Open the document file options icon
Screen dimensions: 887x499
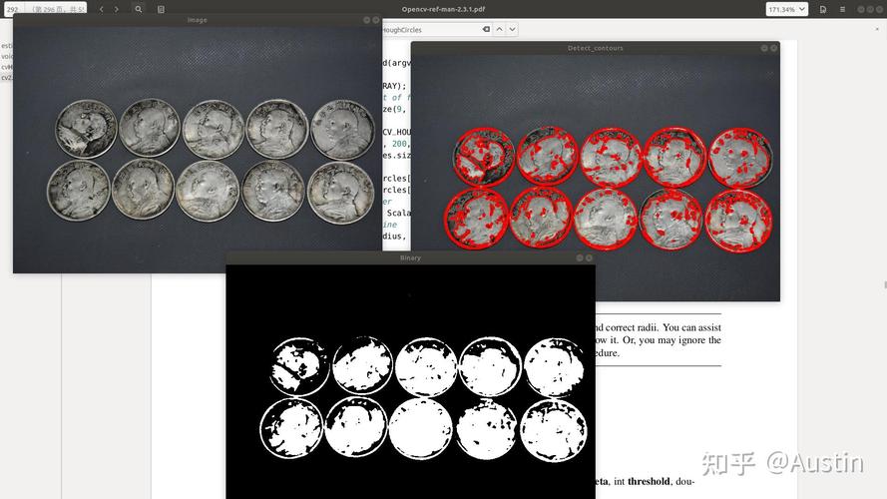click(823, 9)
